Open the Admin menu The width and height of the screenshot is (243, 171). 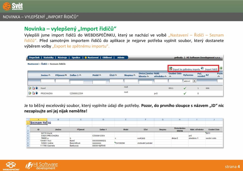coord(121,58)
